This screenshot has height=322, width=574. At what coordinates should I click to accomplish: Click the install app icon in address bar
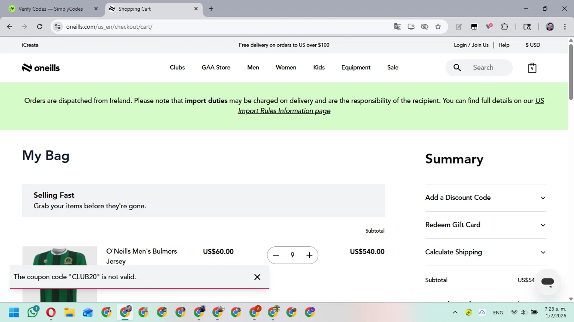click(411, 27)
